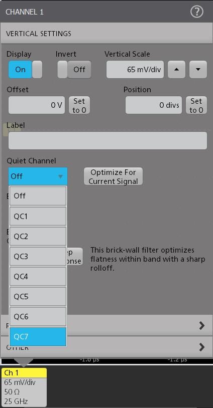Click the Position divs field

(x=154, y=105)
